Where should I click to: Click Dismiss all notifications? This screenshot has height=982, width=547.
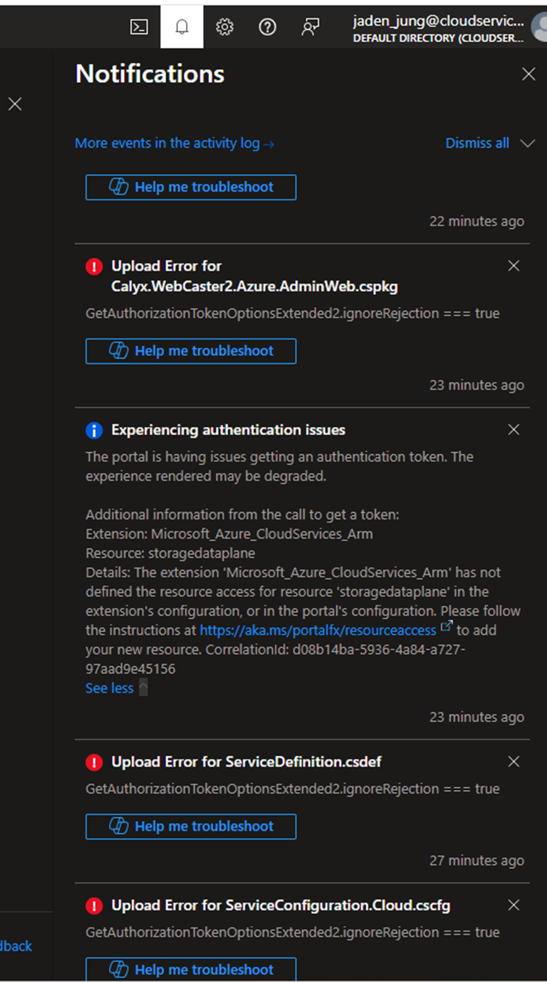click(x=477, y=143)
